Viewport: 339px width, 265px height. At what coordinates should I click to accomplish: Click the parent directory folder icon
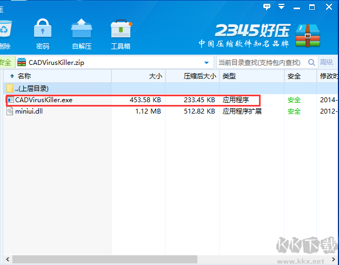tap(10, 88)
